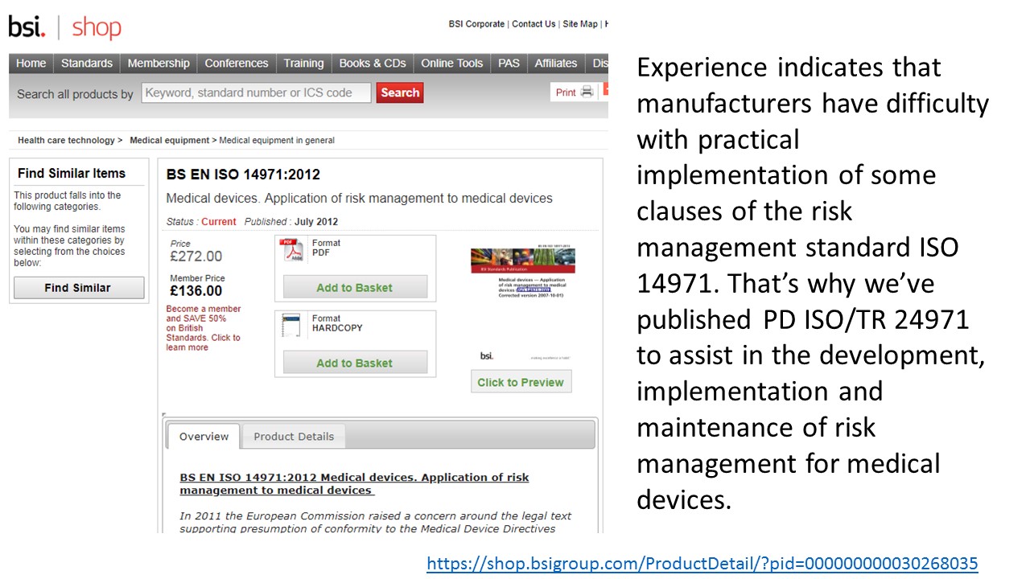Switch to the Overview tab
1030x579 pixels.
pos(204,437)
